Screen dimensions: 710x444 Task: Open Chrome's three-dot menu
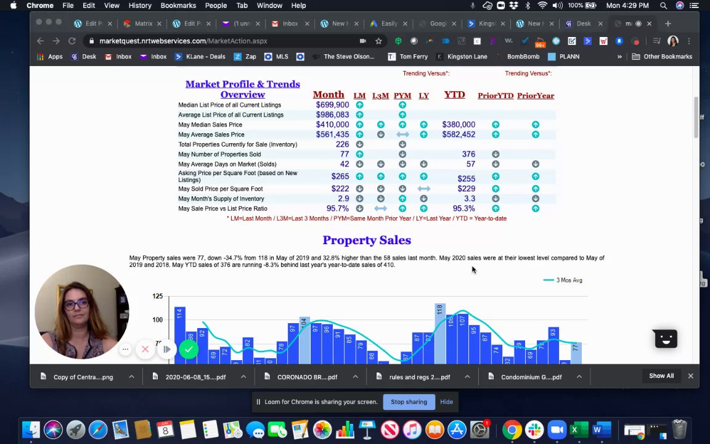pyautogui.click(x=688, y=41)
